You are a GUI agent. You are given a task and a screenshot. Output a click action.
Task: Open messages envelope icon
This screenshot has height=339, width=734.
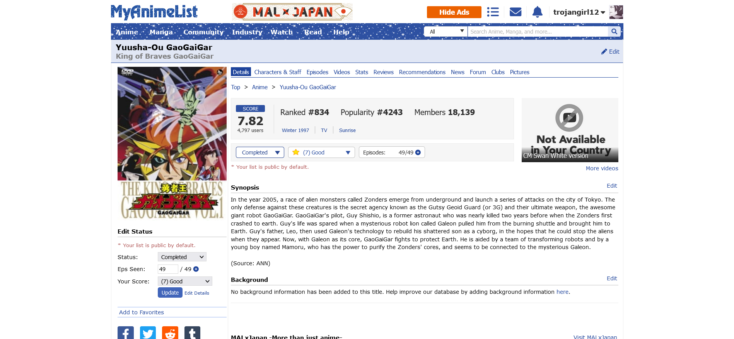tap(516, 12)
